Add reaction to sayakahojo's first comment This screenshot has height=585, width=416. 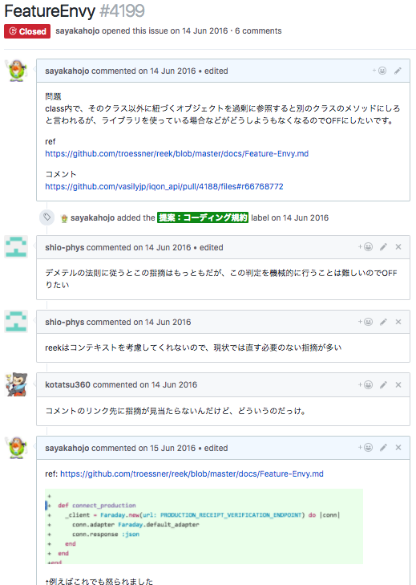pyautogui.click(x=379, y=71)
